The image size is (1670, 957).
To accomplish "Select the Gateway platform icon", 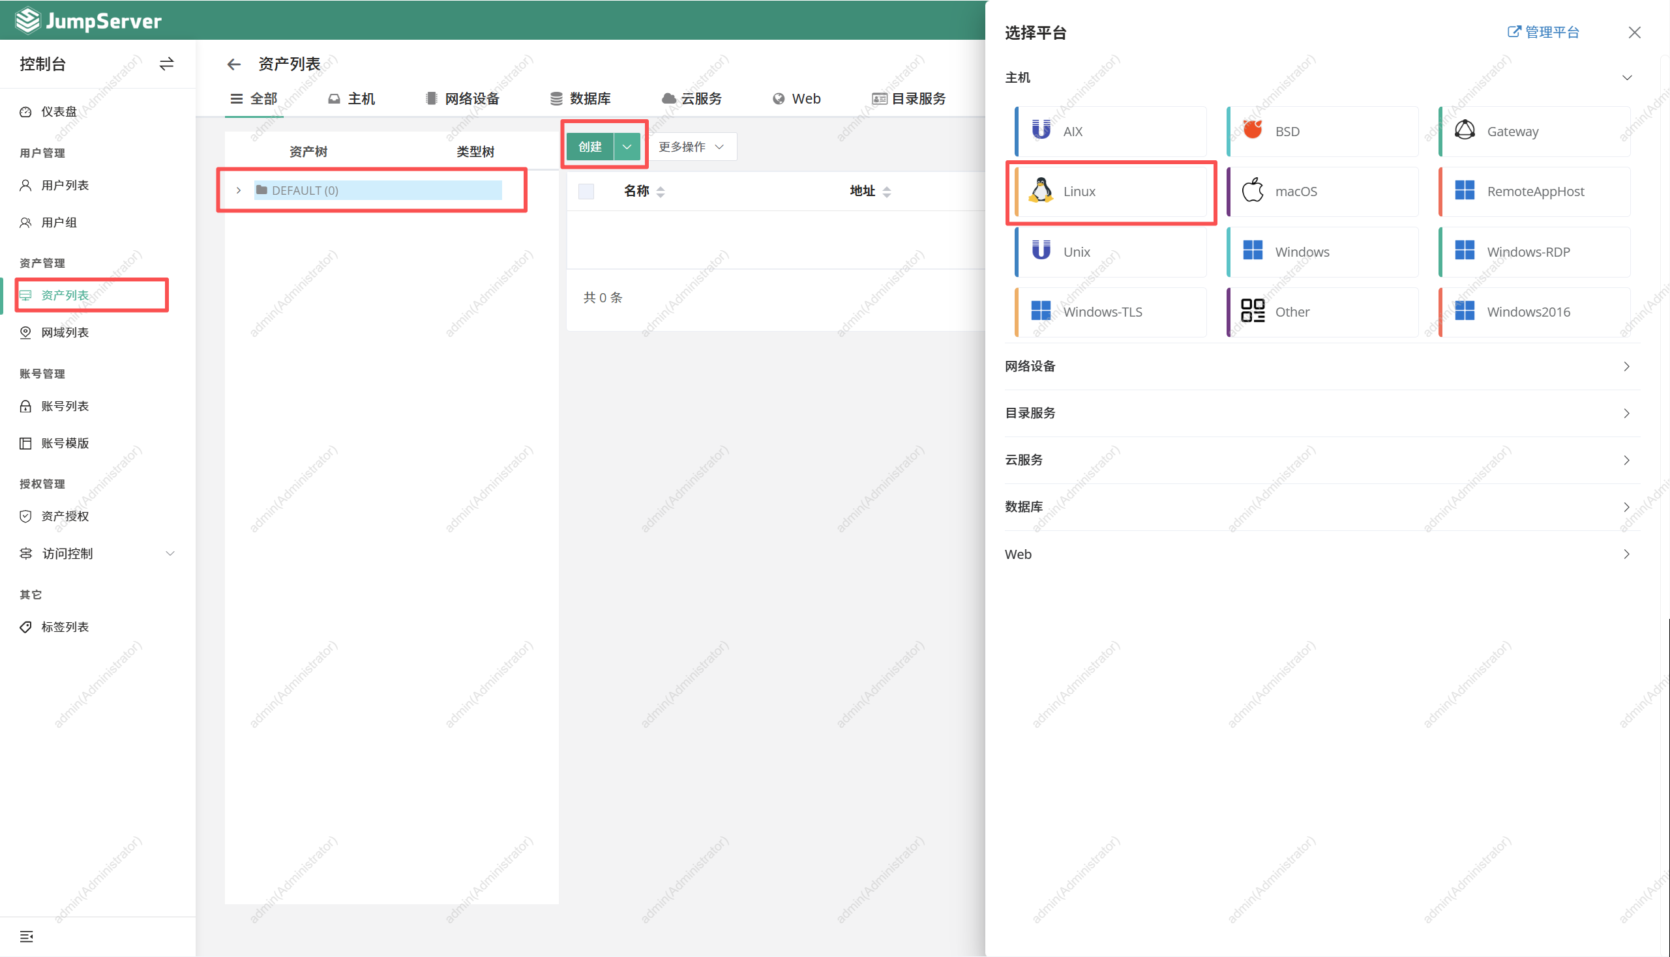I will (x=1464, y=130).
